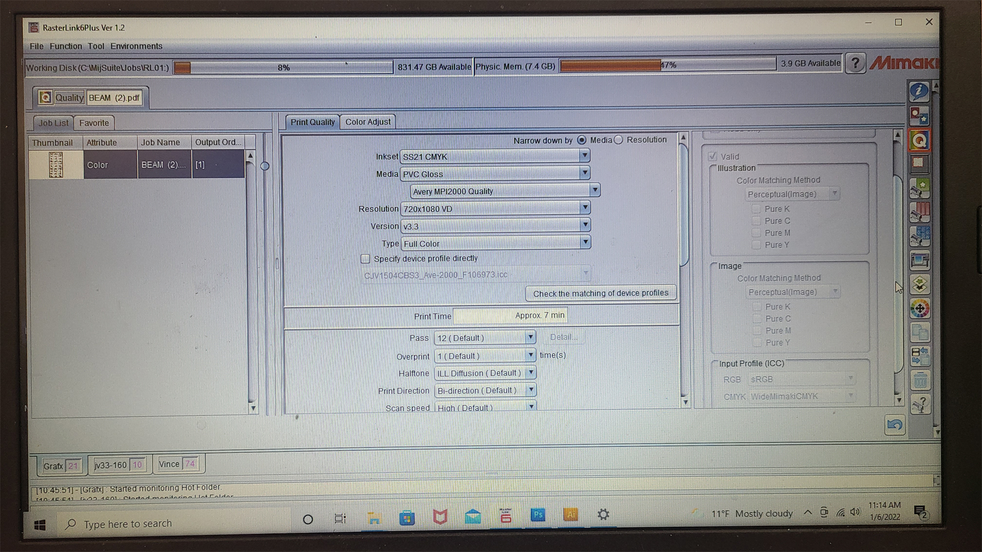Open the red-framed icon below Quality
This screenshot has width=982, height=552.
point(919,163)
